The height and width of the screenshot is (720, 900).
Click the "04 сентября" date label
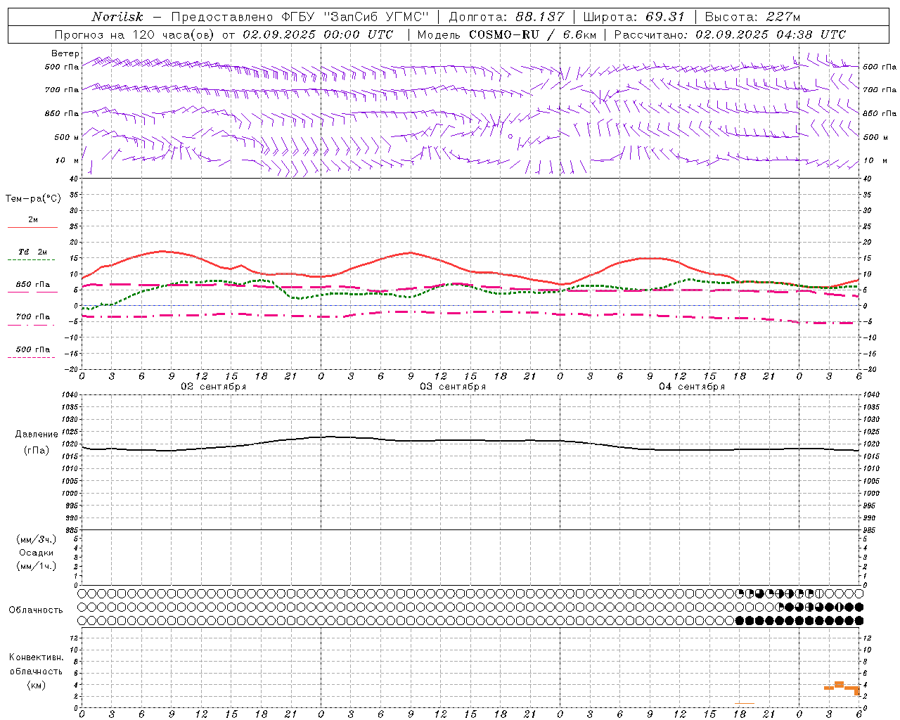click(692, 387)
